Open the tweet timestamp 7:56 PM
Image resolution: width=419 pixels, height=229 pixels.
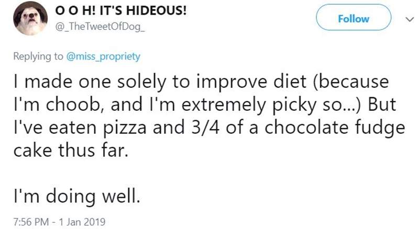[x=31, y=221]
